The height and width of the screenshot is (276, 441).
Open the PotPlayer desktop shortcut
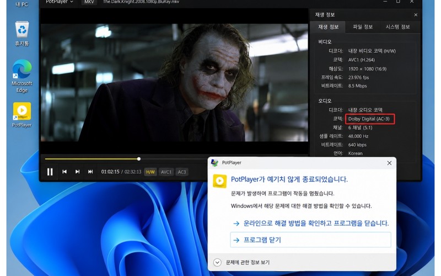22,115
